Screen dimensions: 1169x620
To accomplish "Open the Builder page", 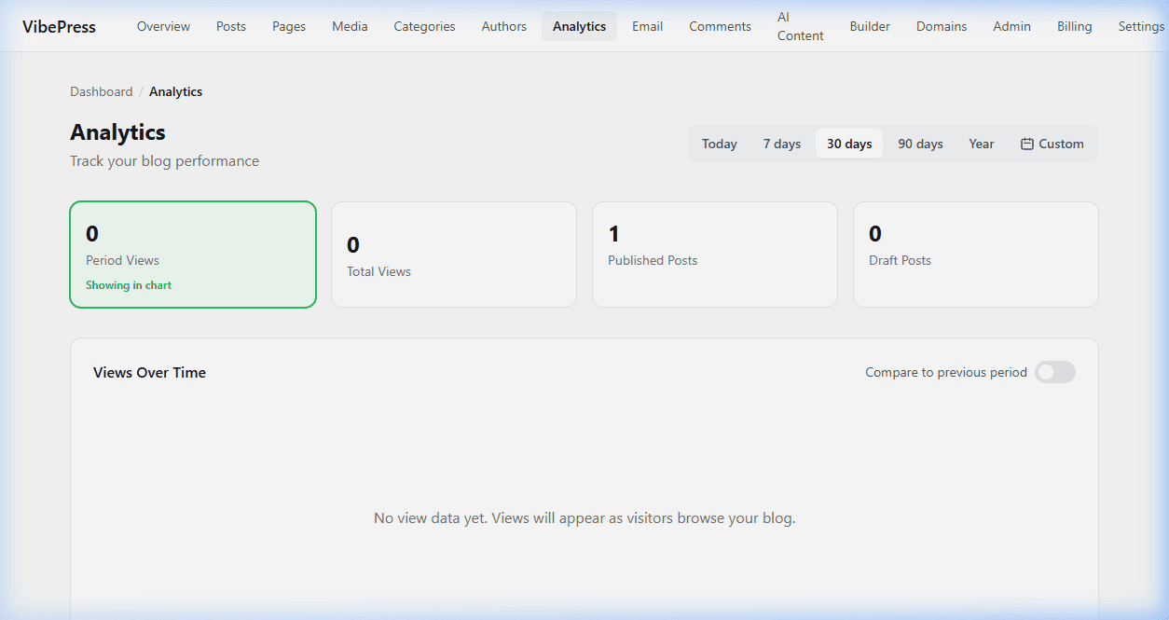I will click(x=869, y=26).
